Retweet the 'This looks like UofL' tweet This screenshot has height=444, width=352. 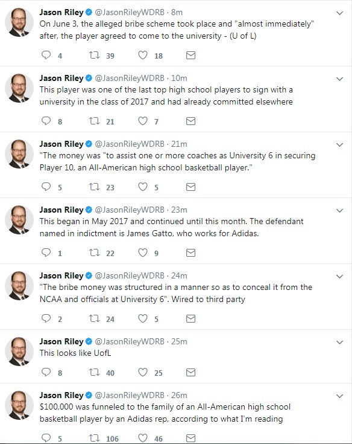click(95, 372)
